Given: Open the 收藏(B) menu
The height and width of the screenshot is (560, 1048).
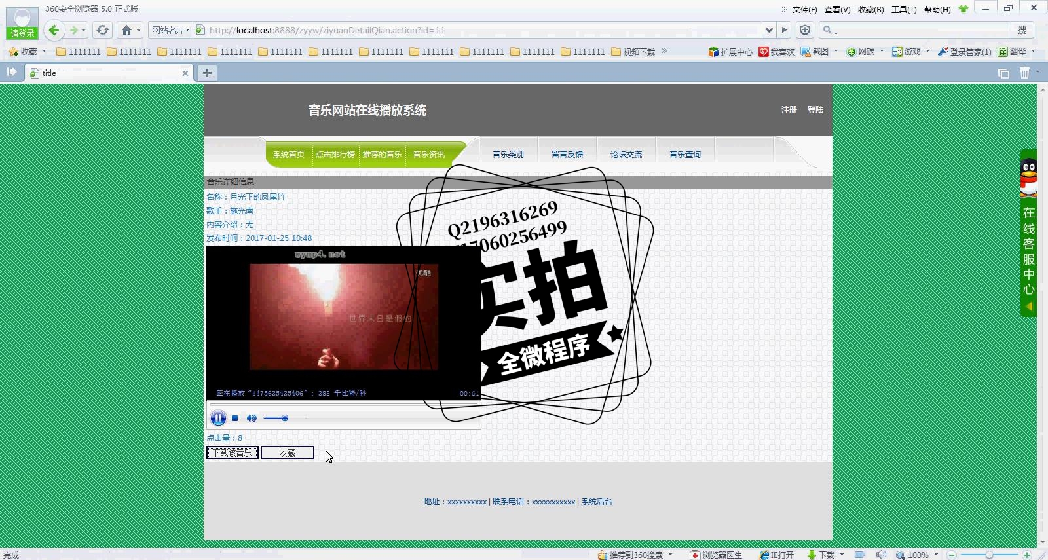Looking at the screenshot, I should (870, 9).
